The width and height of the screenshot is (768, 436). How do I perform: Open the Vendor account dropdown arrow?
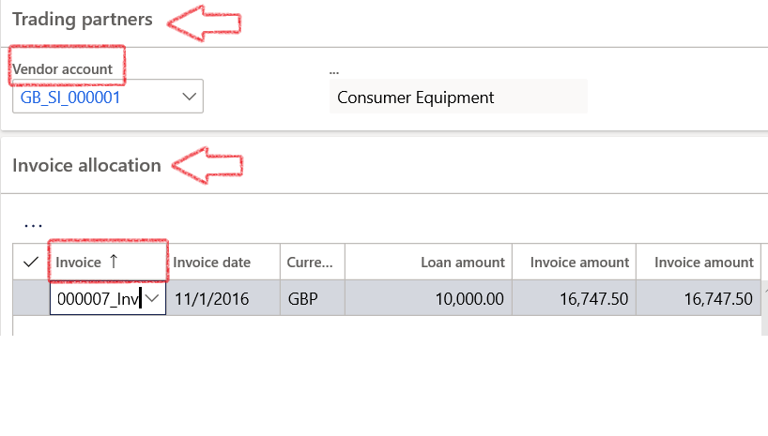coord(189,97)
